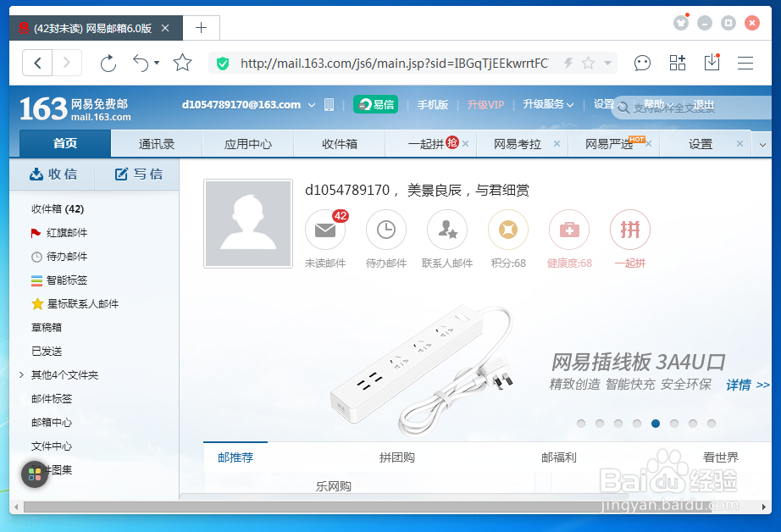
Task: Click the 写信 compose button
Action: pyautogui.click(x=138, y=174)
